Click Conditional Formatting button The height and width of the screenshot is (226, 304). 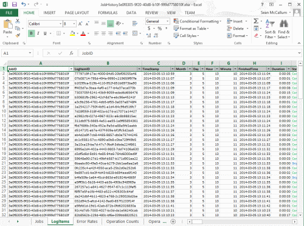coord(197,21)
